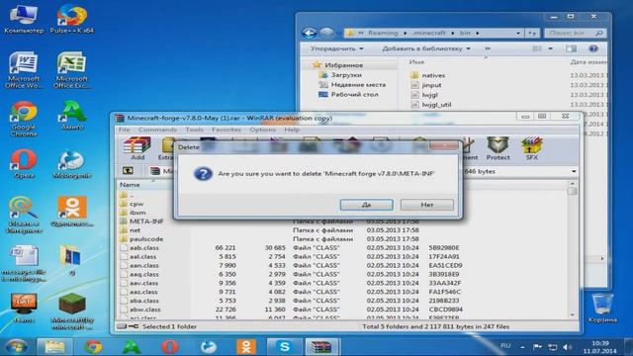633x356 pixels.
Task: Expand the Explorer view options arrow
Action: pos(550,48)
